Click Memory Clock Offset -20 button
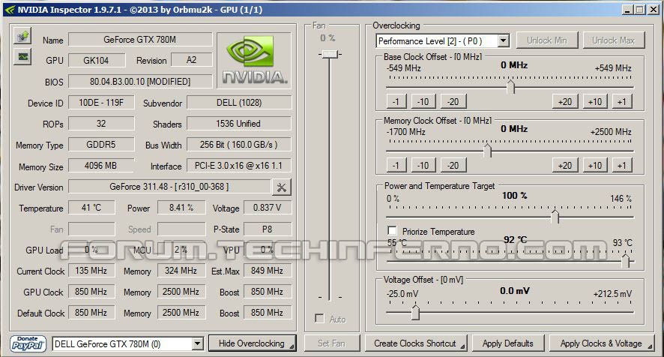Screen dimensions: 664x357 (453, 165)
